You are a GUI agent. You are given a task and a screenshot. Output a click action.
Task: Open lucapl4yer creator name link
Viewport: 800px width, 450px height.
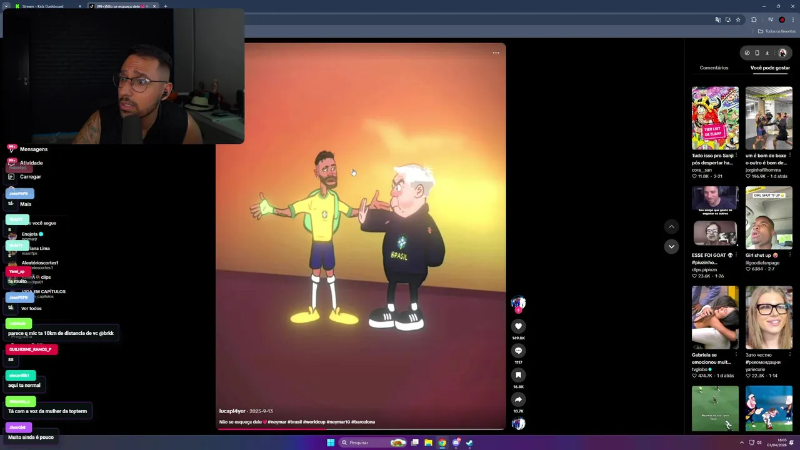[232, 411]
